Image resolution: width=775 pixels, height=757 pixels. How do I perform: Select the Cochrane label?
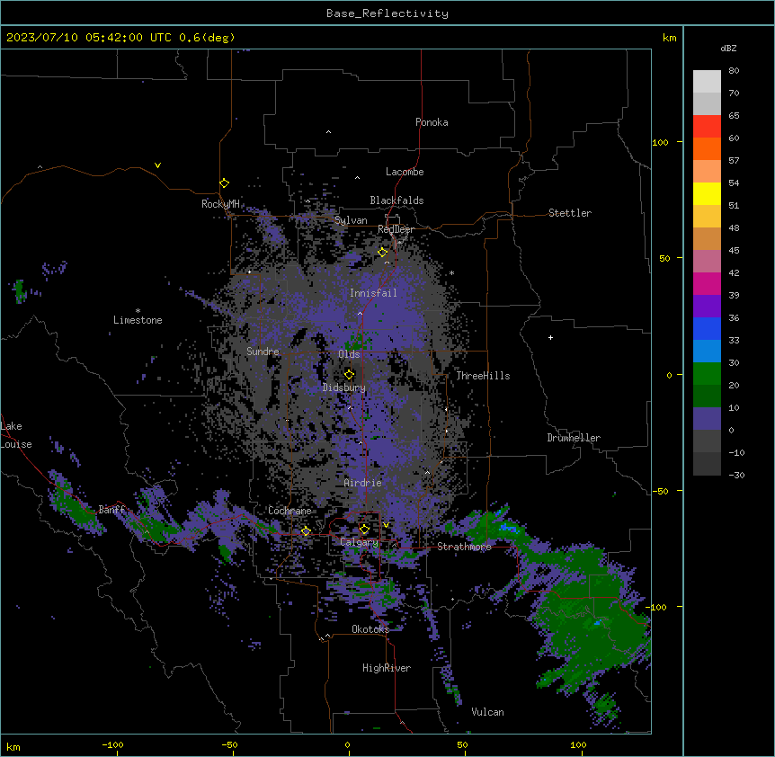click(x=290, y=511)
